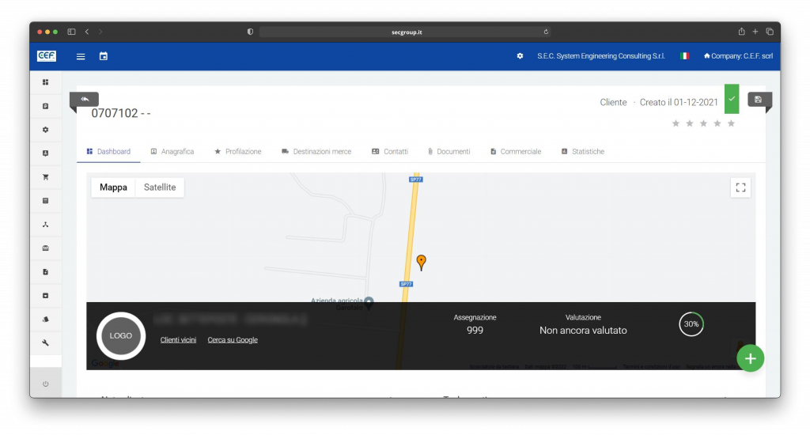Open the wrench tools icon in sidebar
The width and height of the screenshot is (810, 435).
click(45, 342)
